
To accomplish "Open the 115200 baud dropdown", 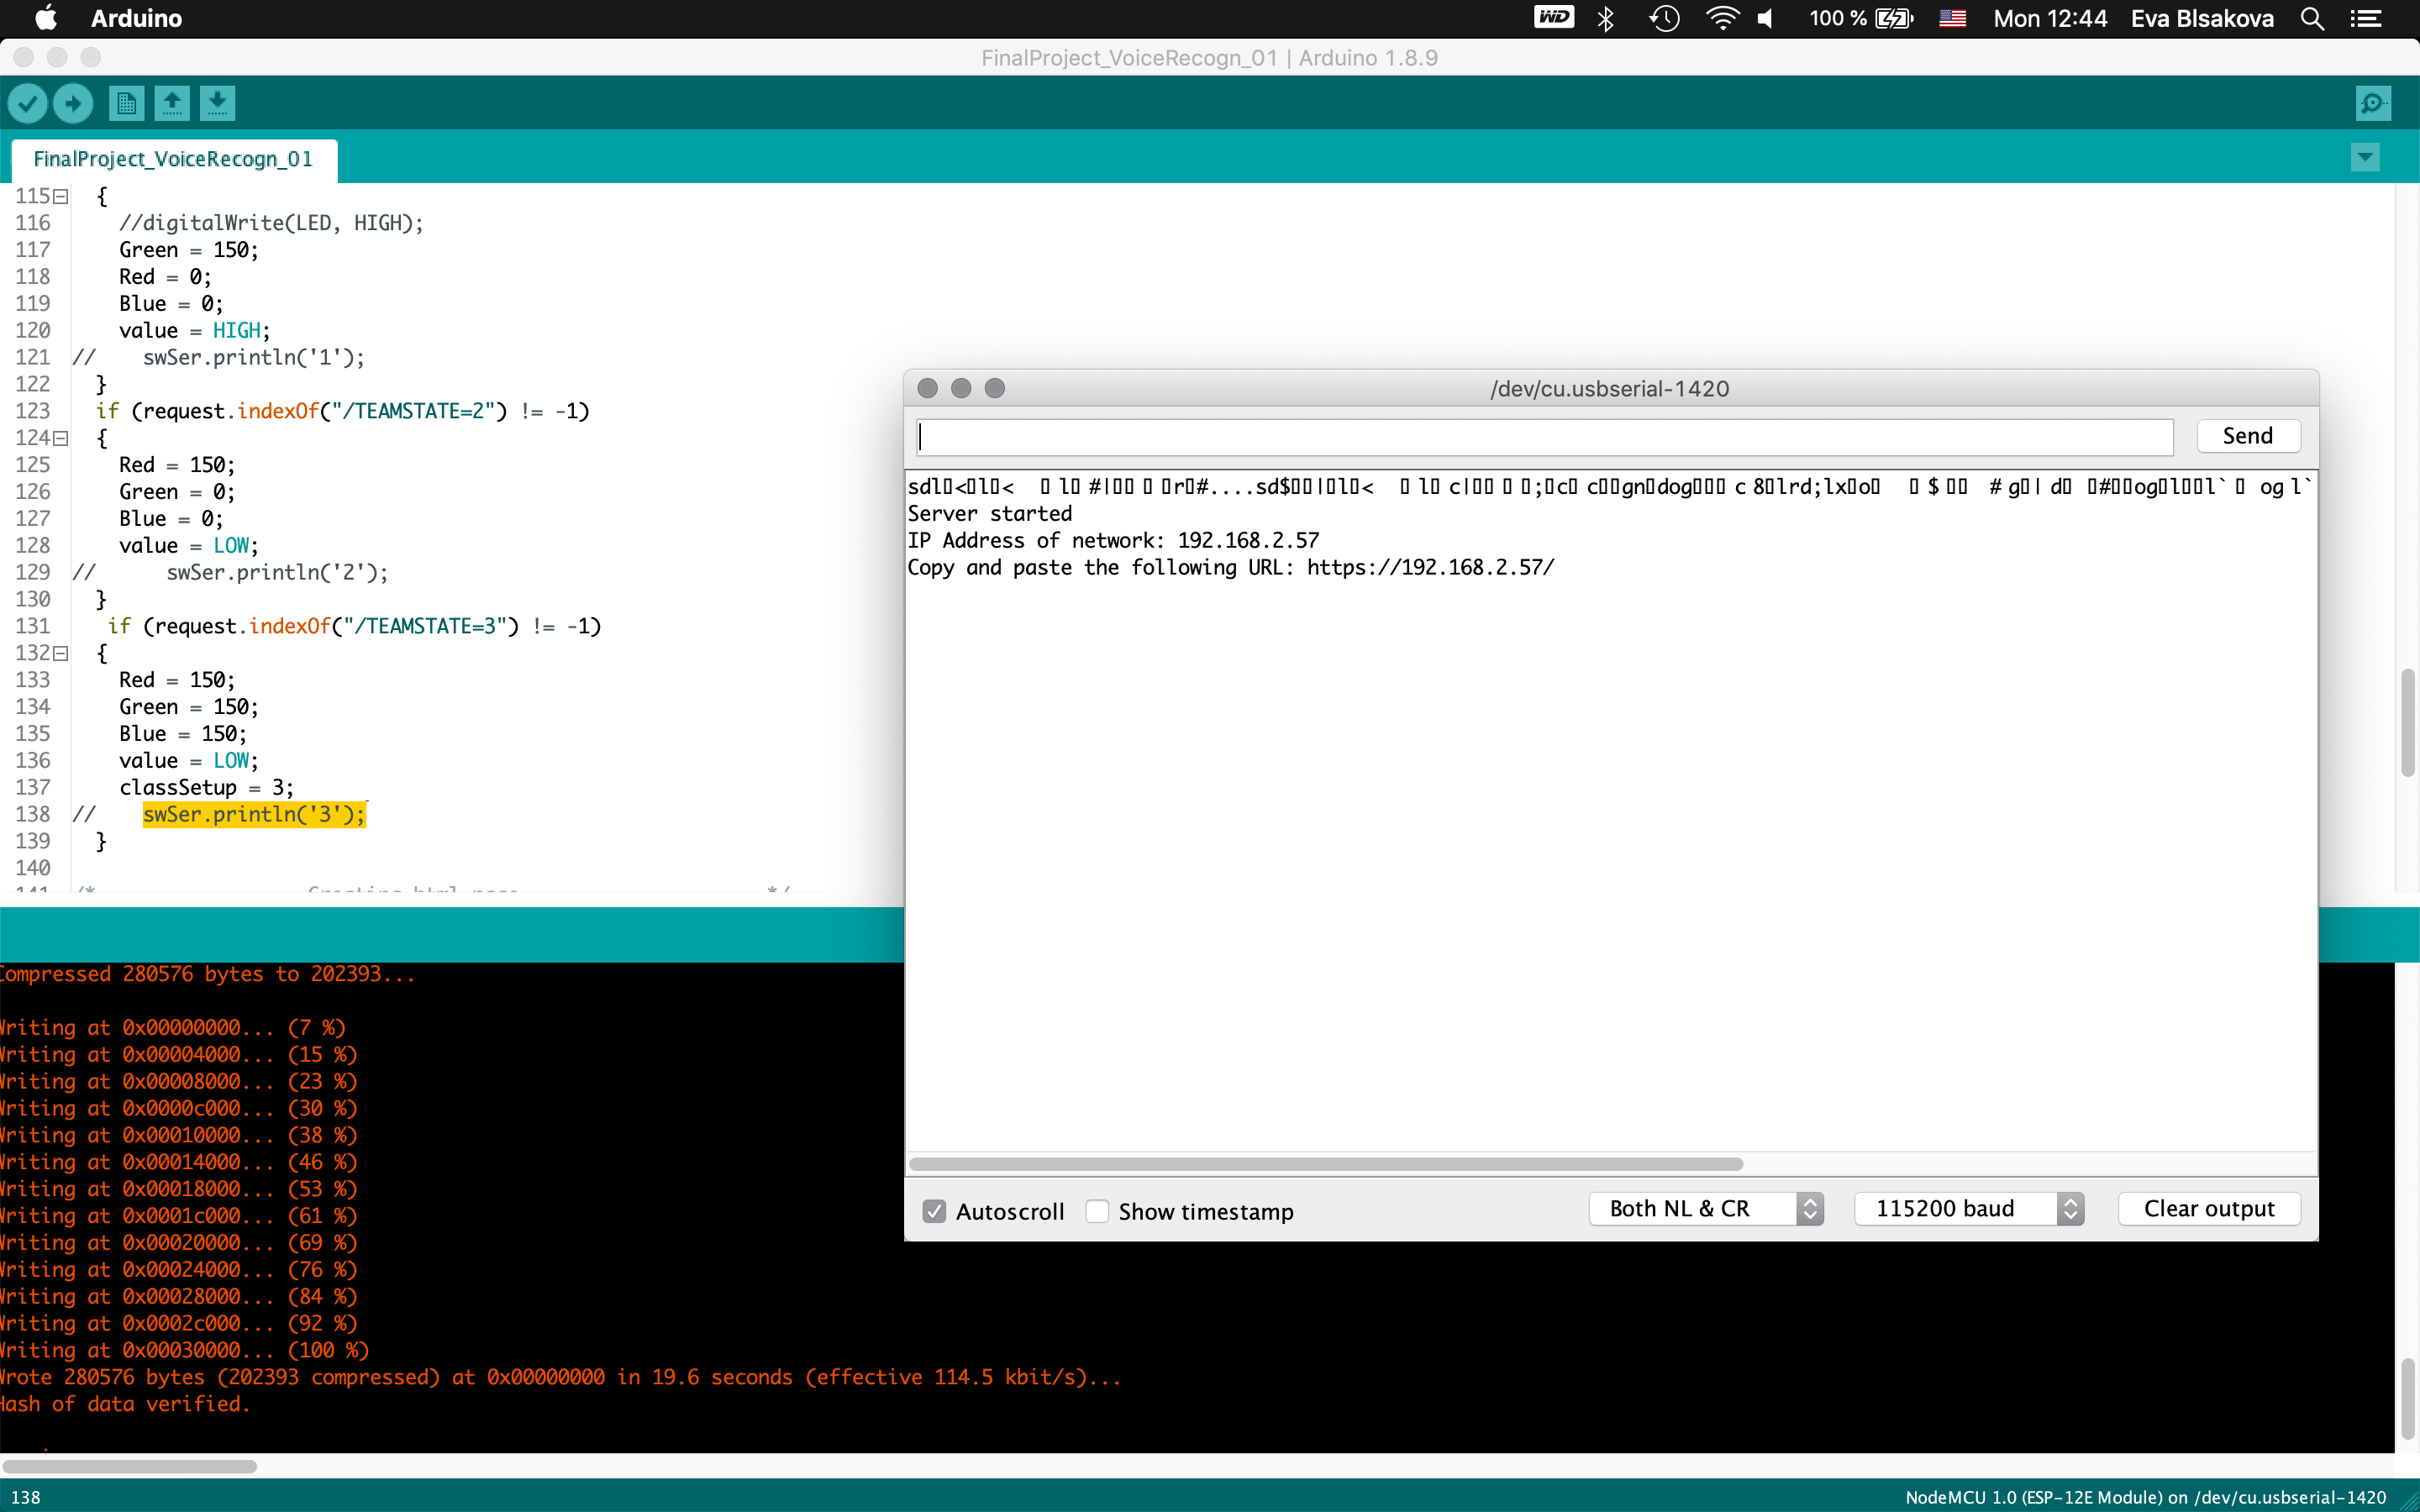I will [x=1968, y=1209].
